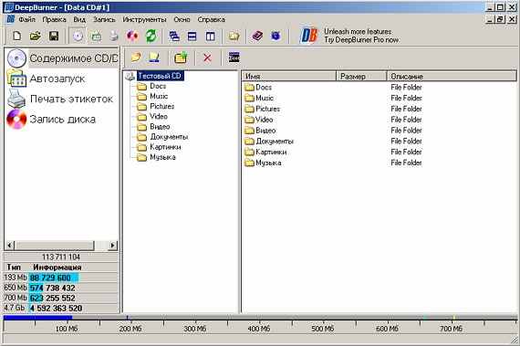
Task: Open the Autorun toolbar icon
Action: coord(96,36)
